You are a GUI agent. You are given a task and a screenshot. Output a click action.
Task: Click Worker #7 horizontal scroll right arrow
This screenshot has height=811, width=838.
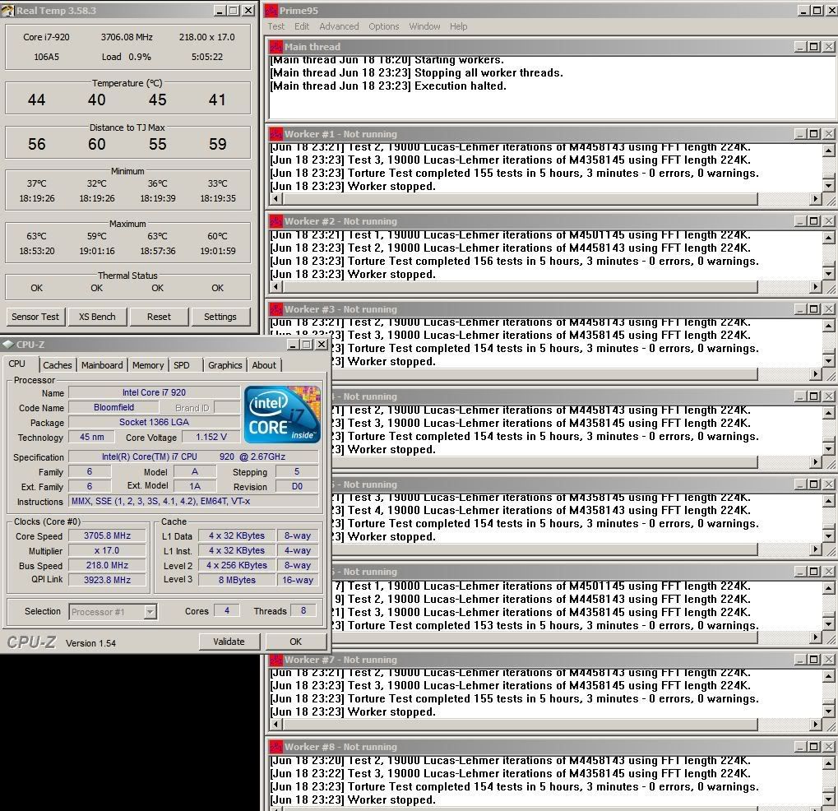point(816,725)
